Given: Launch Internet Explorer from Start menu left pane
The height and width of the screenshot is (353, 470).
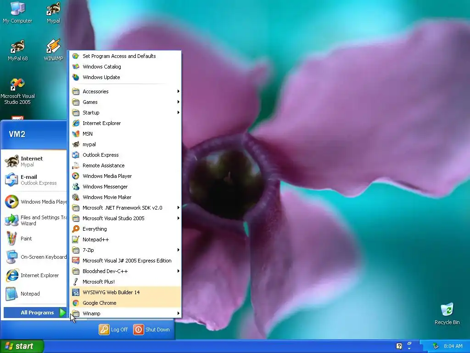Looking at the screenshot, I should click(x=34, y=275).
